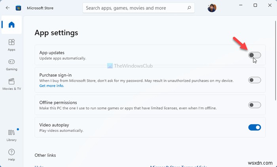Focus the Search apps, games, movies field
Viewport: 277px width, 167px height.
pyautogui.click(x=138, y=8)
